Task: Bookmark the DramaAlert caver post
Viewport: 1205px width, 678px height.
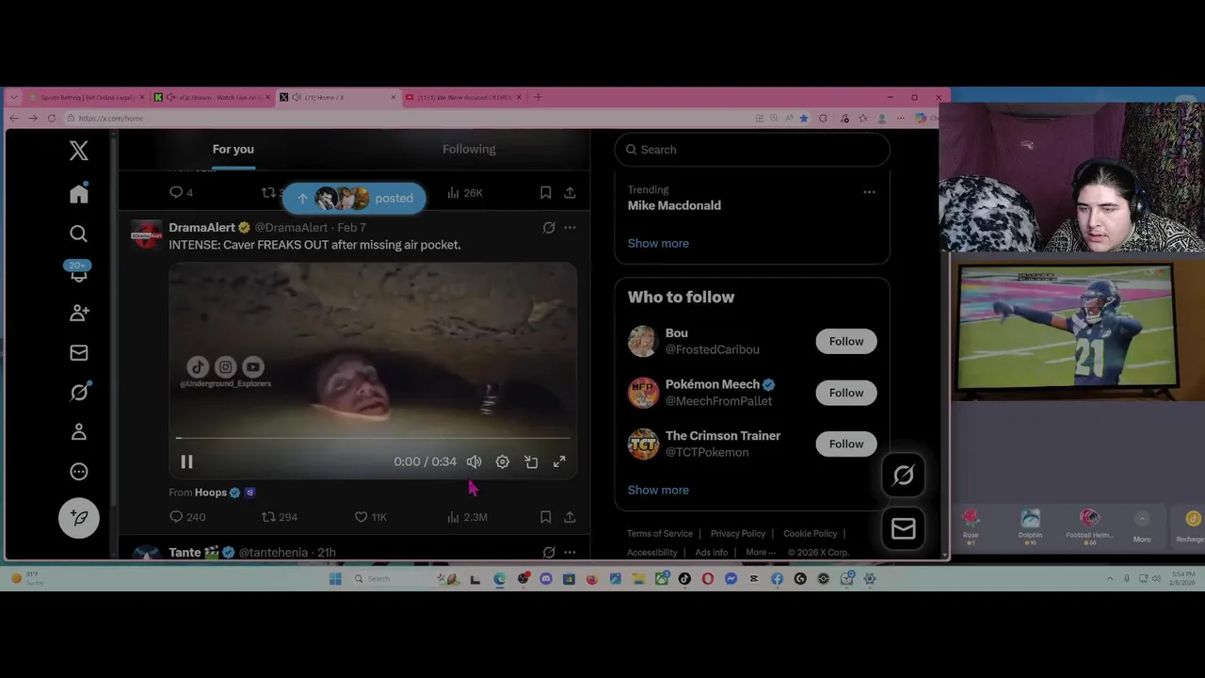Action: (545, 517)
